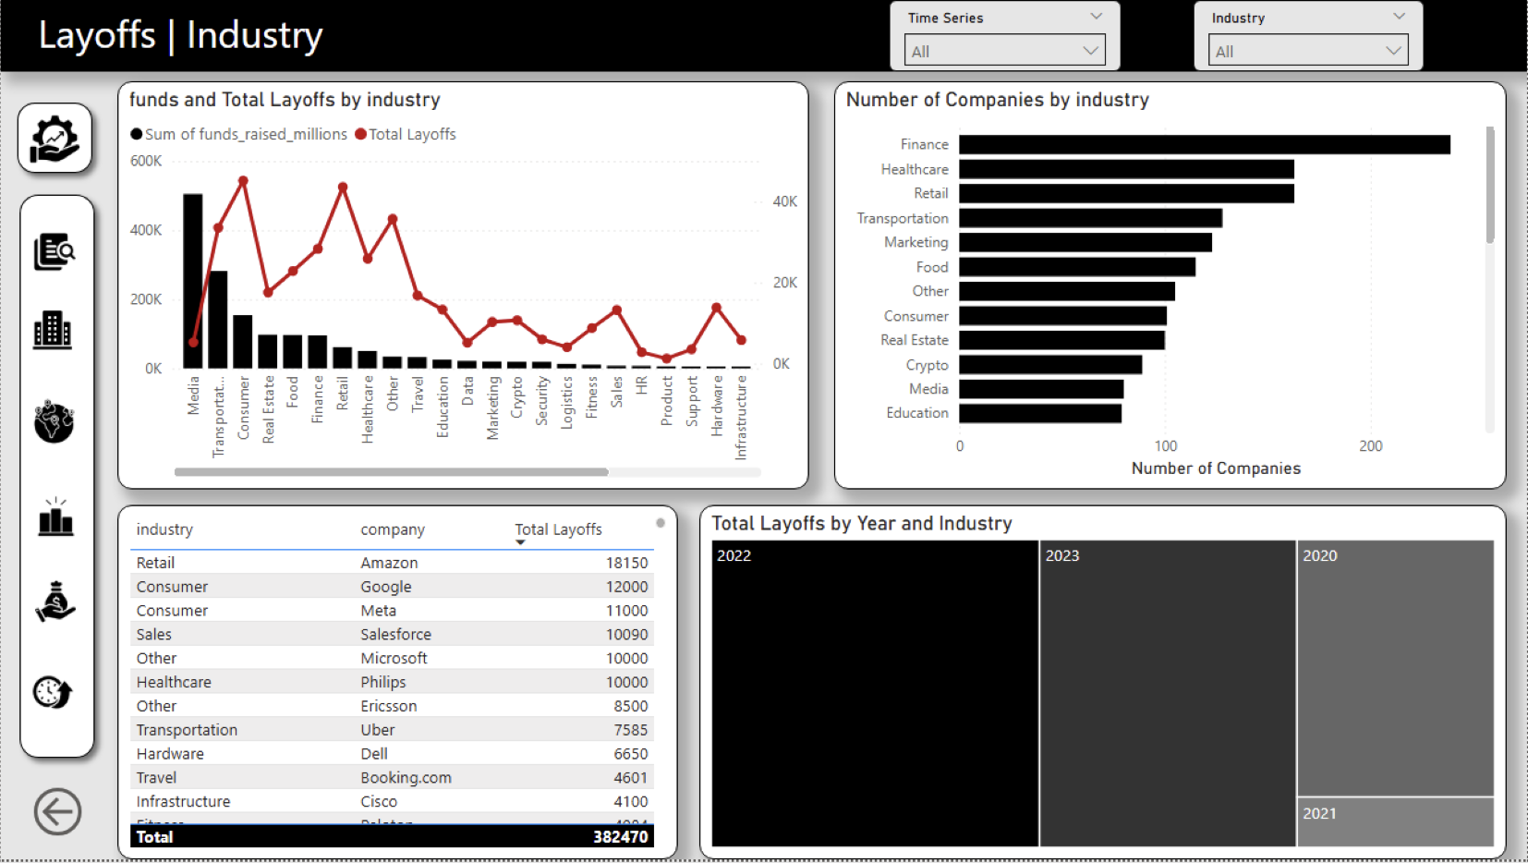Collapse the Time Series slicer header chevron
This screenshot has height=863, width=1528.
tap(1096, 17)
